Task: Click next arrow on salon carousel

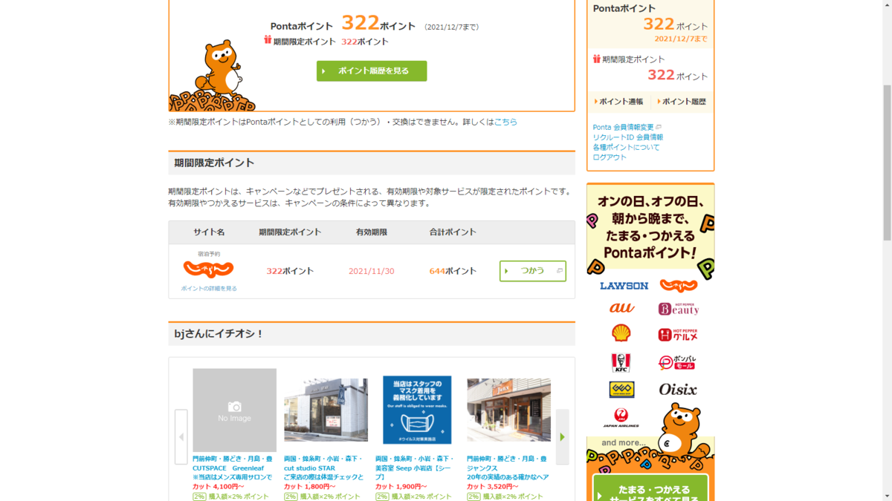Action: (x=563, y=436)
